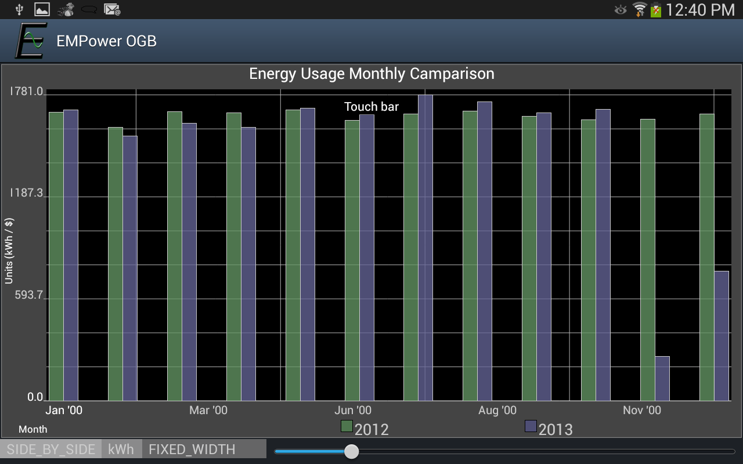Tap the Touch bar hint text
743x464 pixels.
pos(371,107)
